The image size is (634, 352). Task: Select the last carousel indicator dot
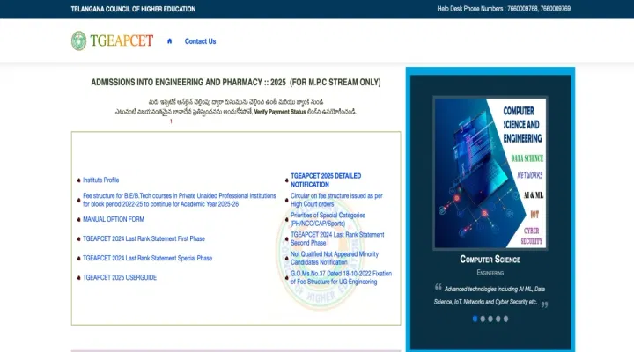506,319
